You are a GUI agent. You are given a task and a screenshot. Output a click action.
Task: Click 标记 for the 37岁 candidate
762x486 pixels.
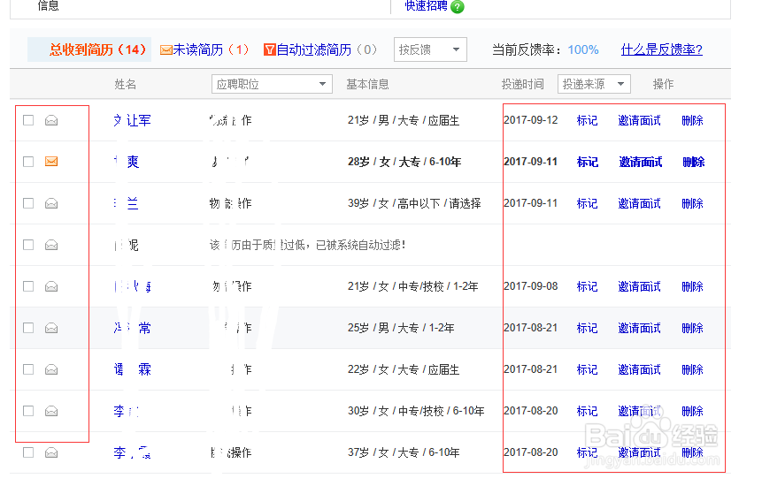[587, 452]
